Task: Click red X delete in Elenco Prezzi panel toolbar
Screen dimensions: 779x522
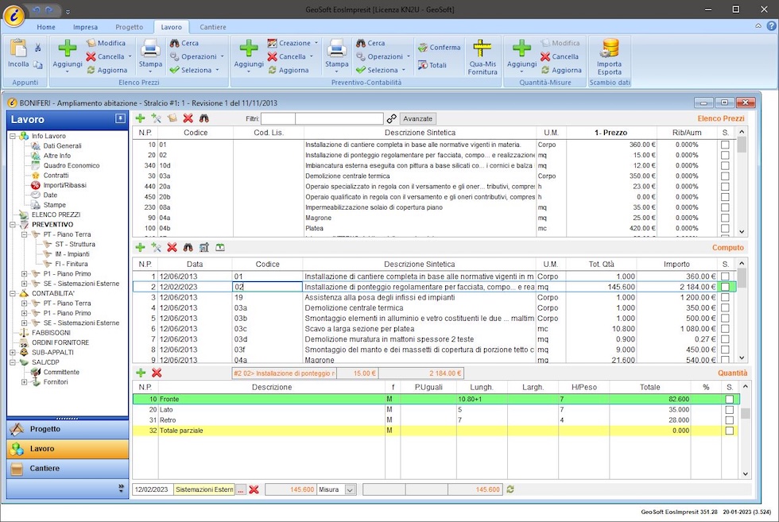Action: (188, 118)
